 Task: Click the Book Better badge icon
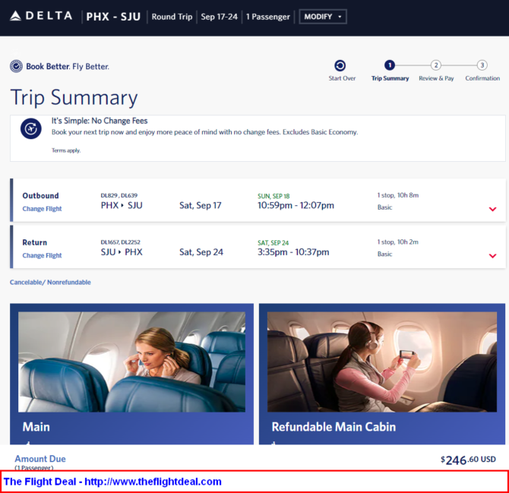click(16, 66)
